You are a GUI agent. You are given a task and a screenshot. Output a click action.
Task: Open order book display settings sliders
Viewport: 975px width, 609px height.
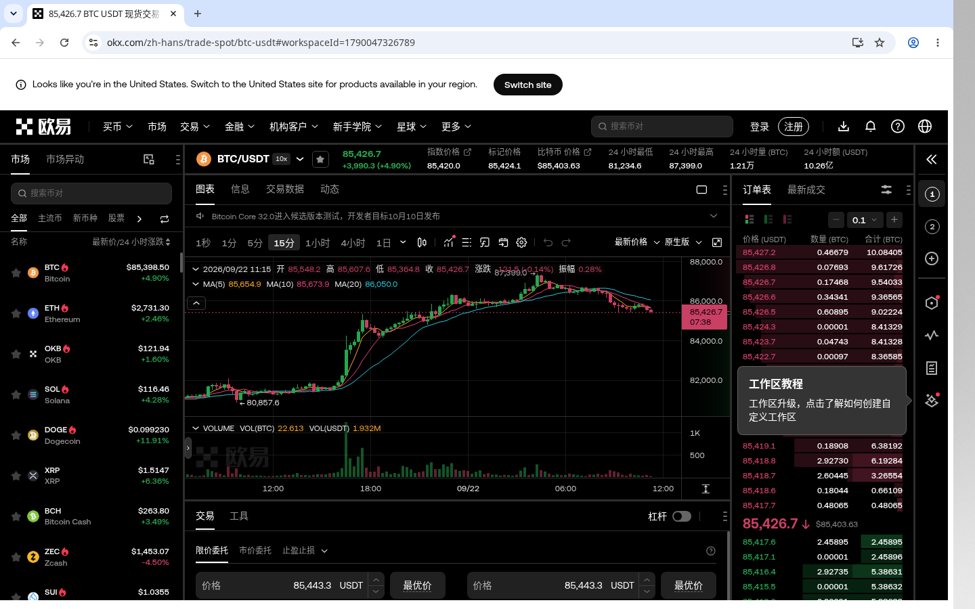click(x=886, y=189)
